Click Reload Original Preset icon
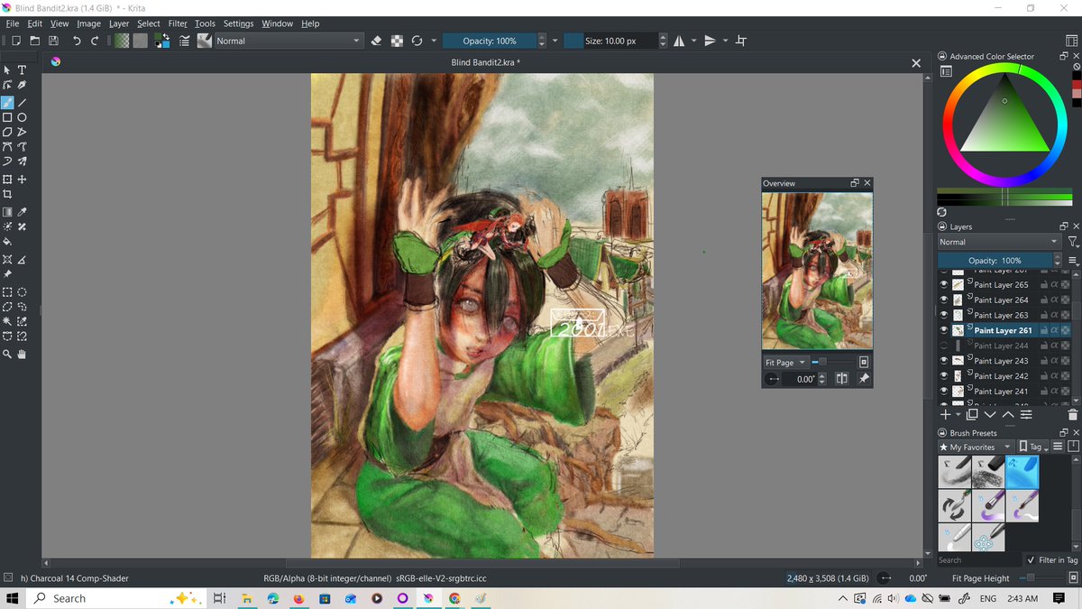 click(x=417, y=41)
